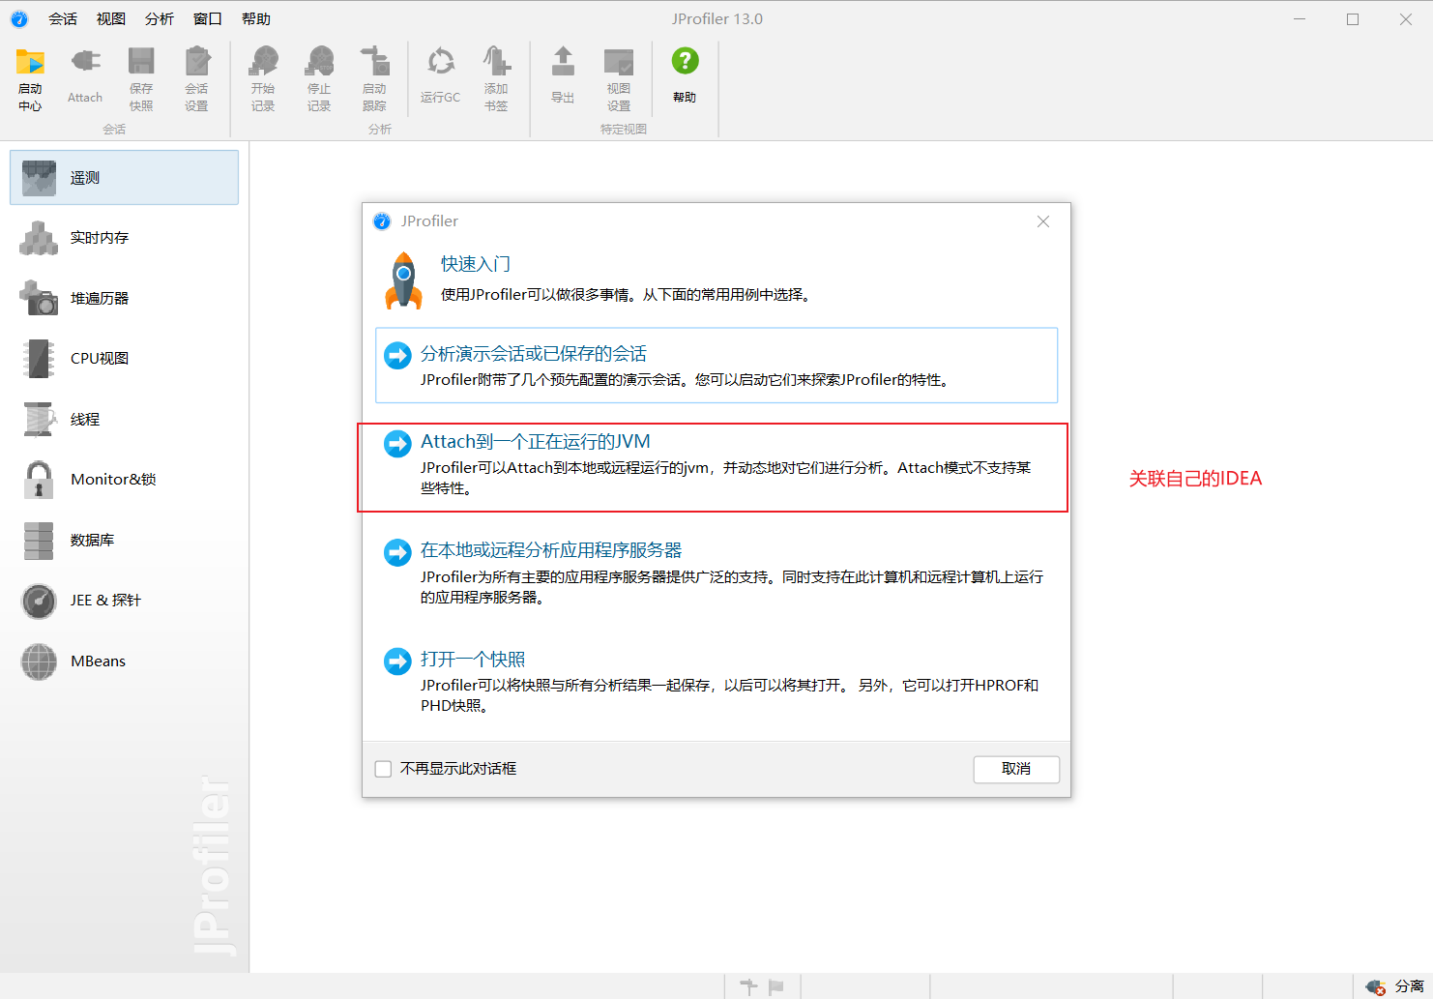Open the 线程 threads section

point(124,419)
